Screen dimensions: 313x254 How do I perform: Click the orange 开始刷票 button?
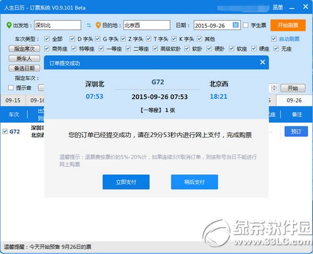pyautogui.click(x=288, y=25)
